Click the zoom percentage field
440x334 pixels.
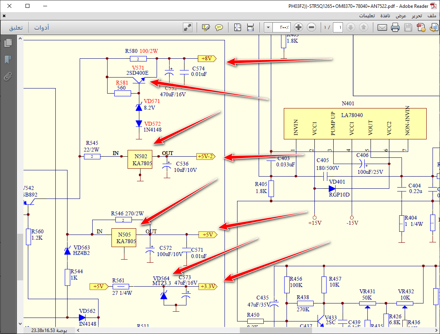pyautogui.click(x=281, y=27)
